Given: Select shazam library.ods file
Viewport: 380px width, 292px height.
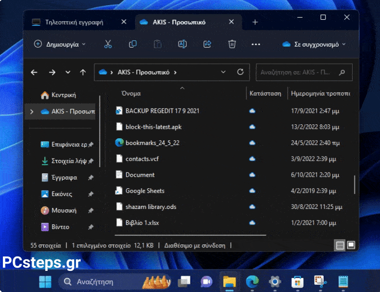Looking at the screenshot, I should pyautogui.click(x=151, y=207).
